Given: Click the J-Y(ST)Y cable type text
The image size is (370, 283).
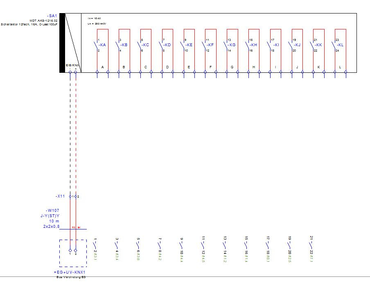Looking at the screenshot, I should pyautogui.click(x=50, y=216).
